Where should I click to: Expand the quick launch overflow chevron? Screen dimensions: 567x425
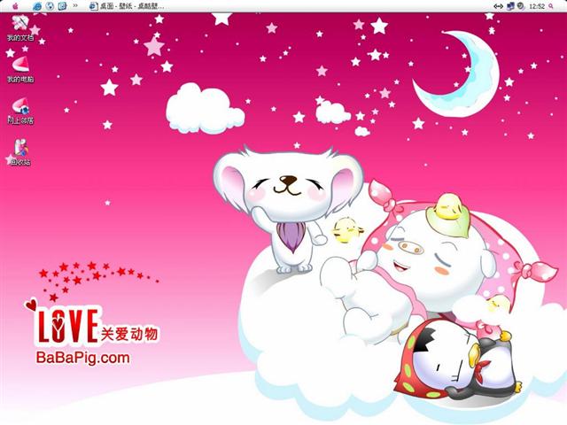tap(75, 5)
